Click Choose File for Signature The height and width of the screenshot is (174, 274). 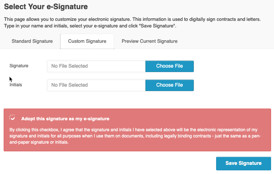coord(169,66)
